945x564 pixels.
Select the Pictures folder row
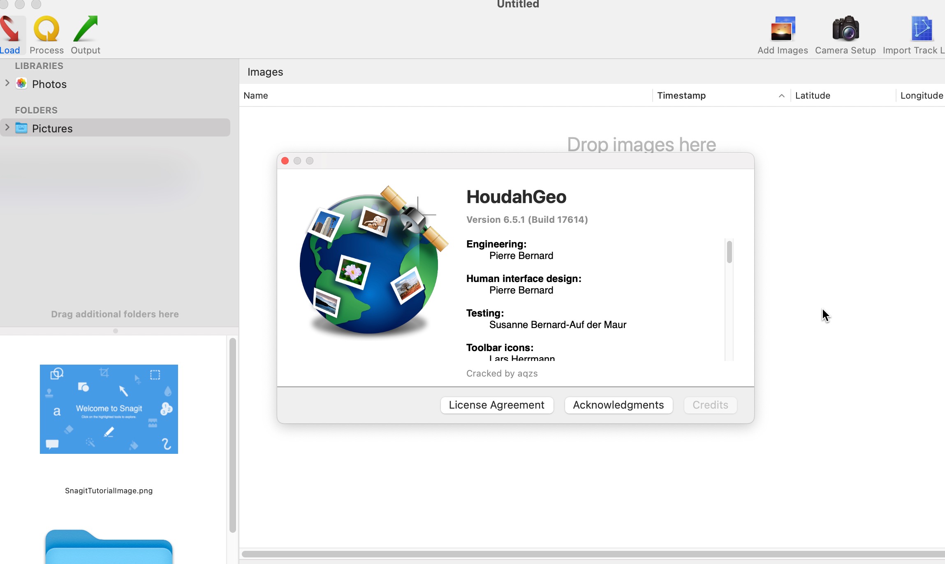(x=115, y=128)
